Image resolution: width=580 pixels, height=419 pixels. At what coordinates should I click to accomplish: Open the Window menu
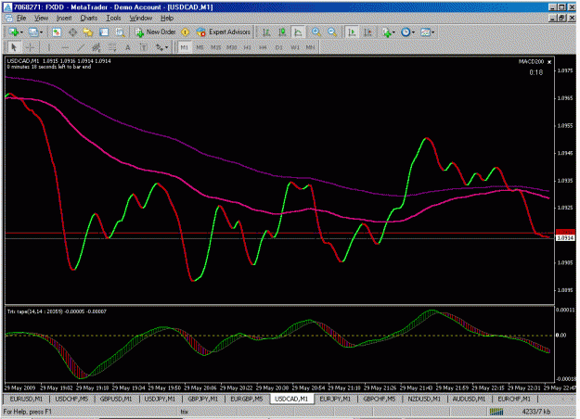coord(140,19)
